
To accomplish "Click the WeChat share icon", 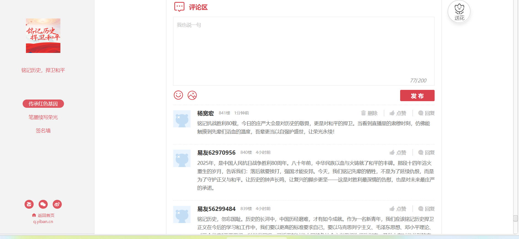I will click(x=43, y=204).
